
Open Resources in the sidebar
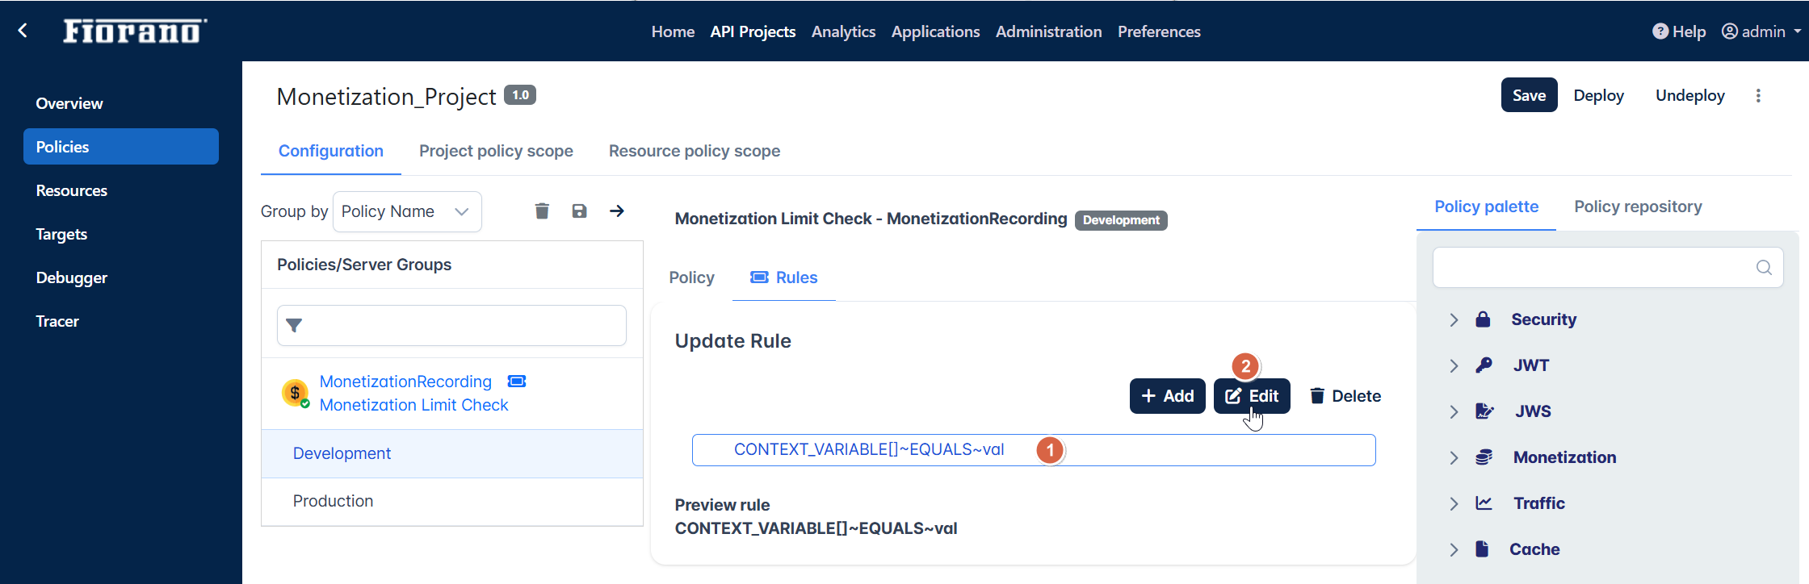point(72,190)
